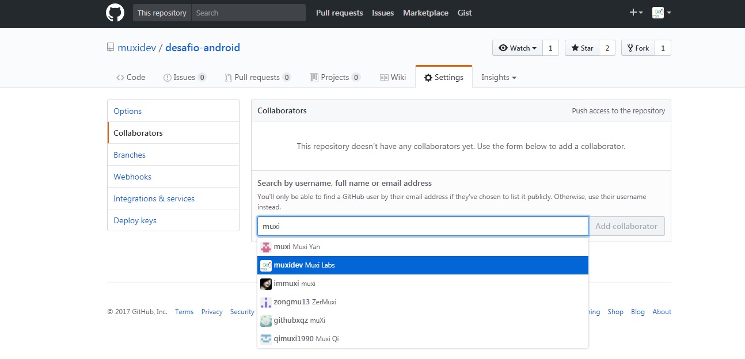Open the muxidev owner link
Image resolution: width=745 pixels, height=359 pixels.
137,48
